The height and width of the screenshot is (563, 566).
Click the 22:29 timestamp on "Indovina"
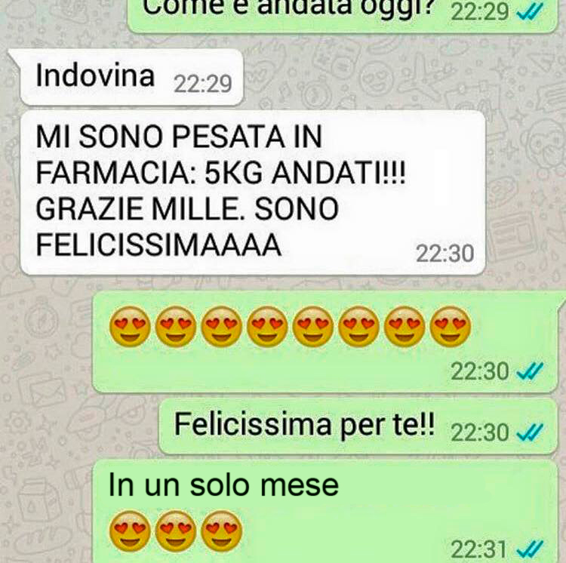point(202,85)
